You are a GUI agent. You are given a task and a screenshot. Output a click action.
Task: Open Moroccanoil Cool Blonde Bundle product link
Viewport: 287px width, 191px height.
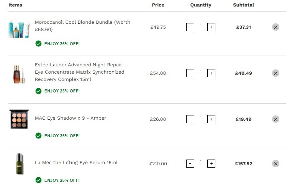tap(82, 26)
